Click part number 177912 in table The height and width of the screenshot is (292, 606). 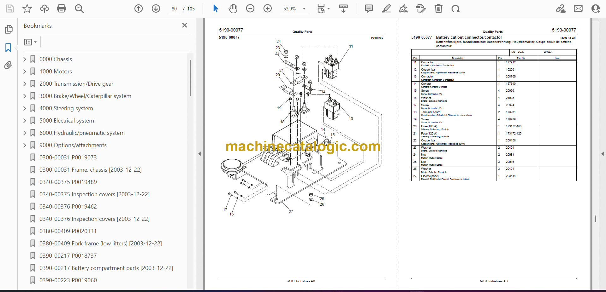[x=511, y=62]
